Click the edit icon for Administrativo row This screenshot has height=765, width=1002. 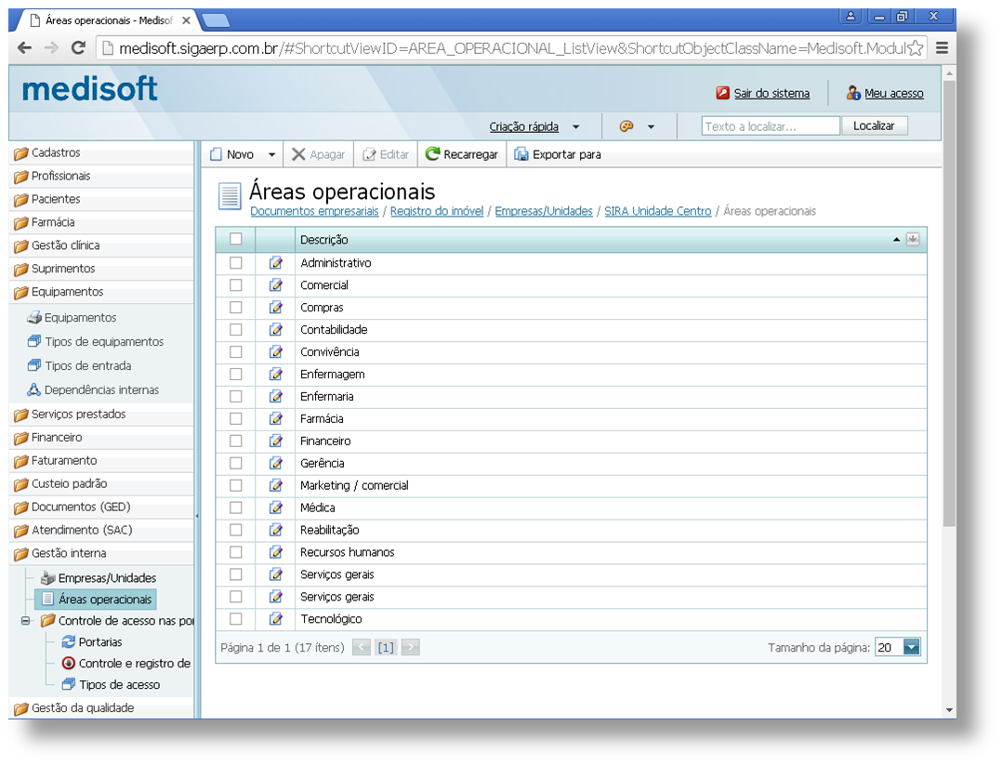[x=275, y=263]
